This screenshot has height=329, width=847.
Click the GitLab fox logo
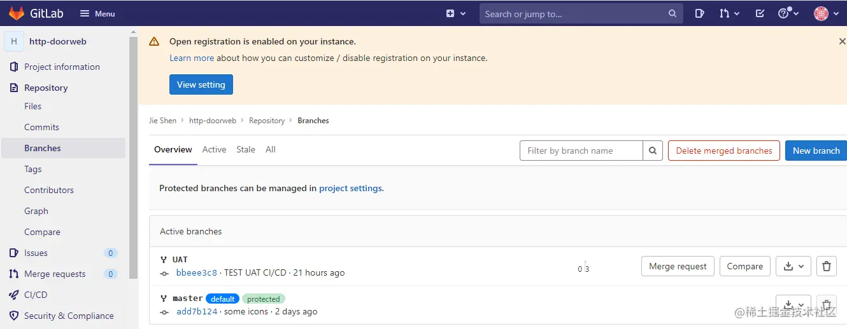[x=17, y=13]
